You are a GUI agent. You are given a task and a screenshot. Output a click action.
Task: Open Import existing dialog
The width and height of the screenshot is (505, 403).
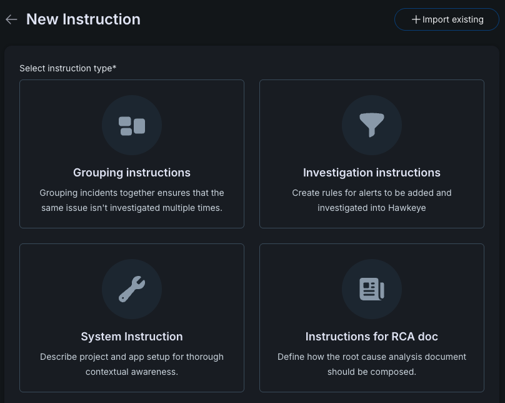446,19
